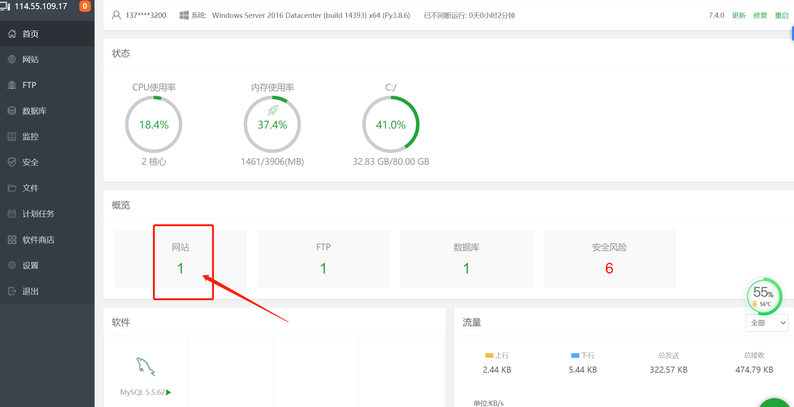This screenshot has width=794, height=407.
Task: Click the 更新 link
Action: pyautogui.click(x=739, y=15)
